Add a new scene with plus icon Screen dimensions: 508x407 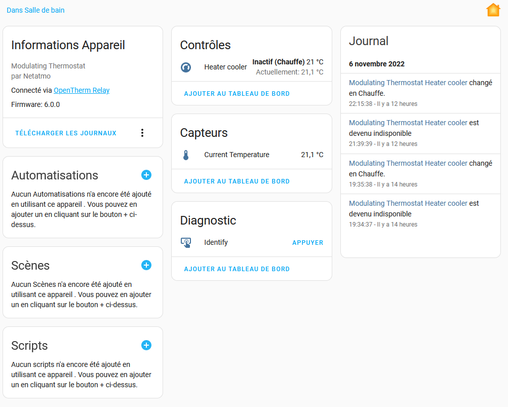pyautogui.click(x=146, y=265)
